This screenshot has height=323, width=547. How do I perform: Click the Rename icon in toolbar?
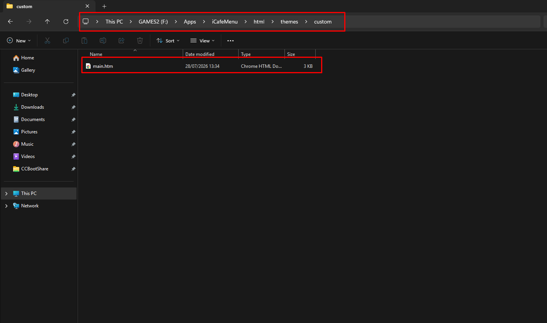click(103, 40)
